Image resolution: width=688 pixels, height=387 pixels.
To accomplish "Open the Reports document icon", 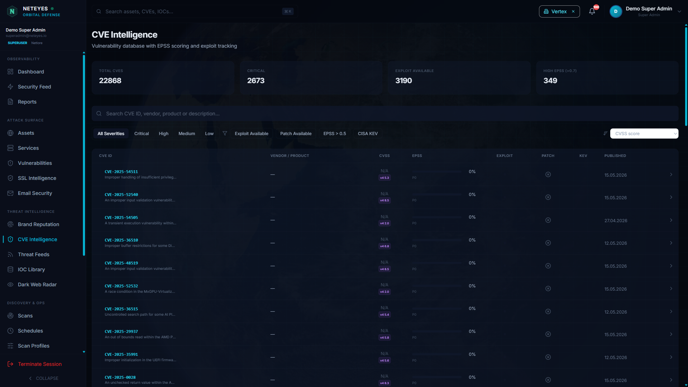I will coord(10,102).
